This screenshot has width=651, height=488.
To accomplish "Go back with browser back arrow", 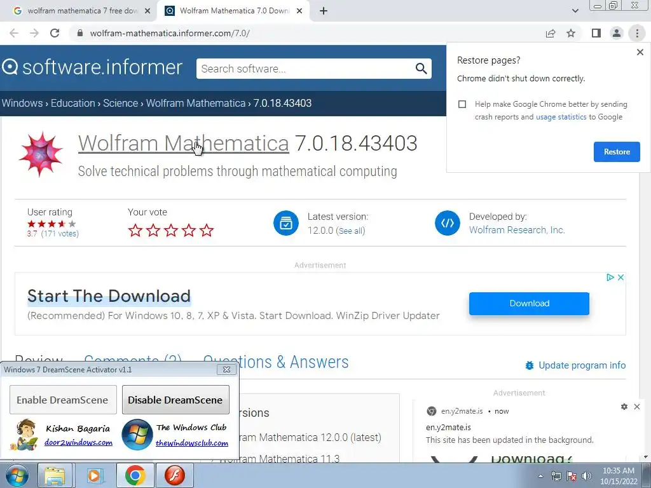I will pos(14,33).
